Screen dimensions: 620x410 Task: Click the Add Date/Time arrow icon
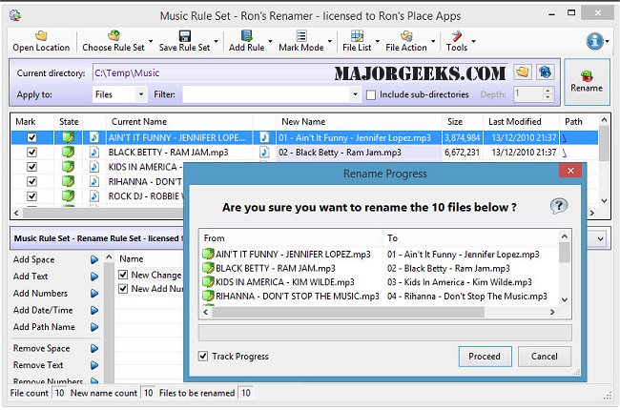click(94, 311)
